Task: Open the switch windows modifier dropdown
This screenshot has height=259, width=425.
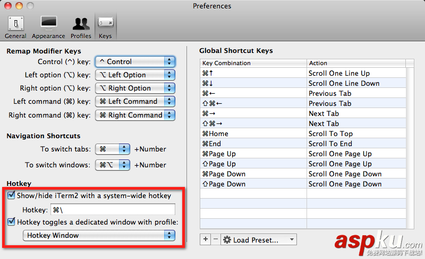Action: (x=113, y=165)
